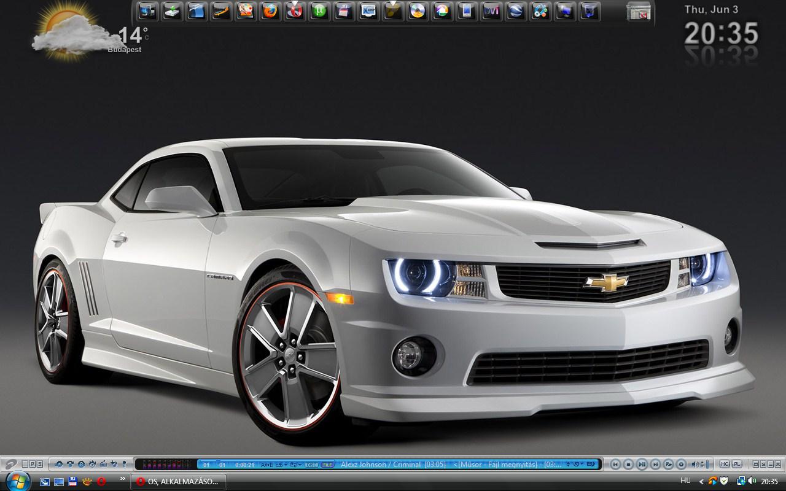Open the mobile phone dock icon
786x491 pixels.
(x=467, y=10)
